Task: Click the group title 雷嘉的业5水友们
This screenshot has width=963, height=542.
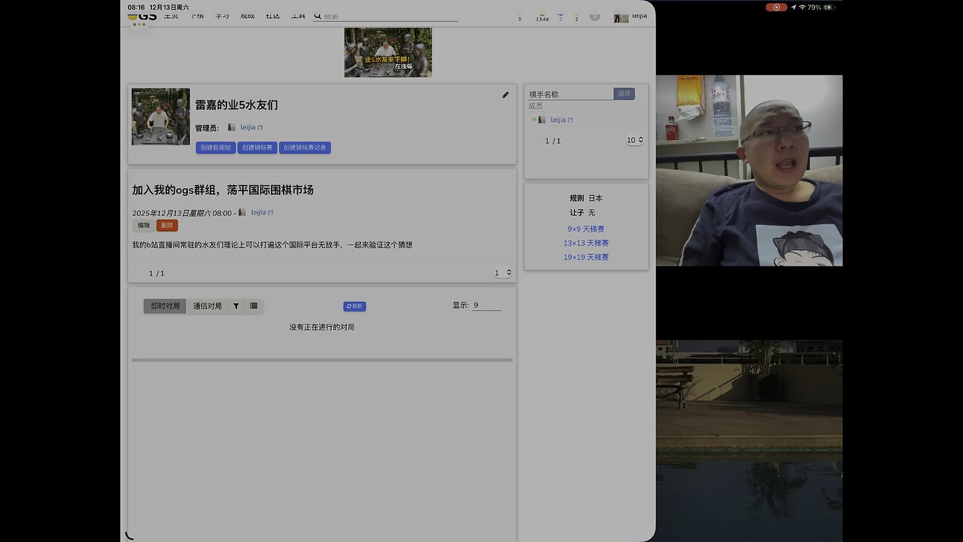Action: [236, 105]
